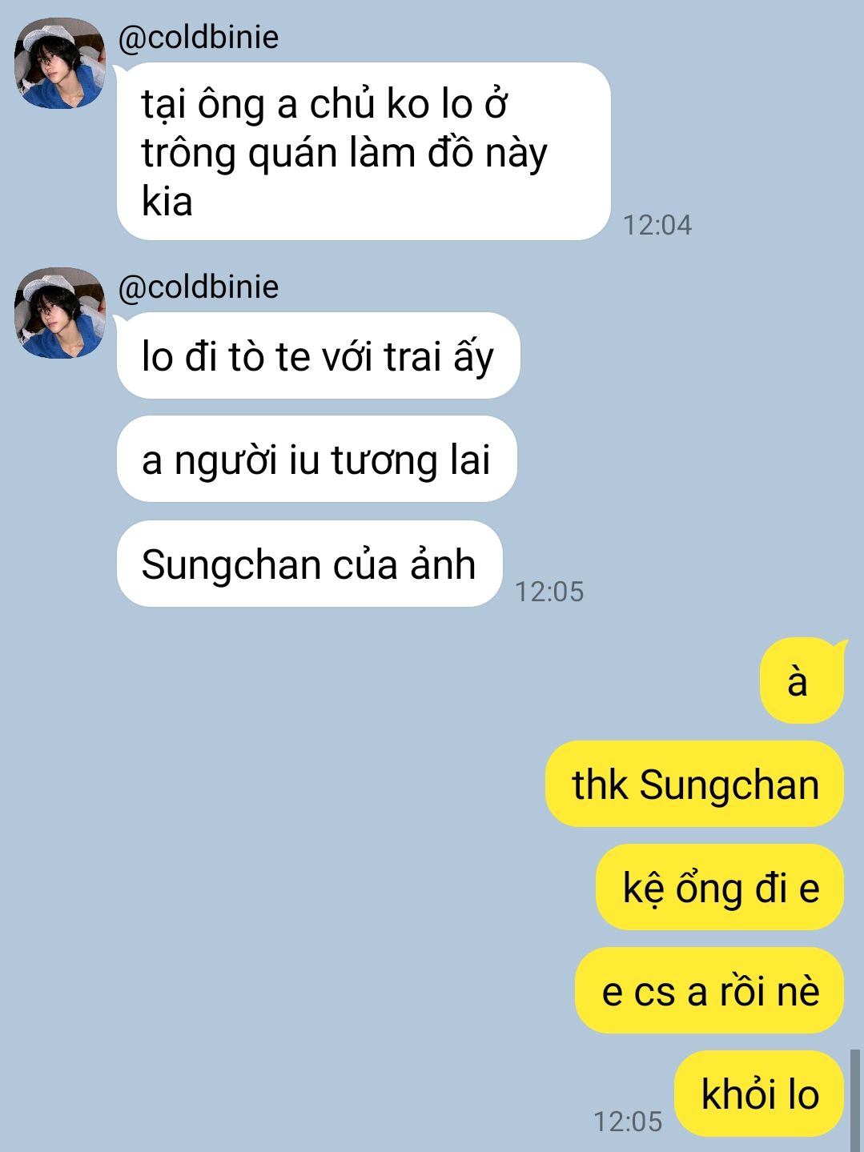Tap the 12:05 timestamp beside "khỏi lo"

(628, 1122)
